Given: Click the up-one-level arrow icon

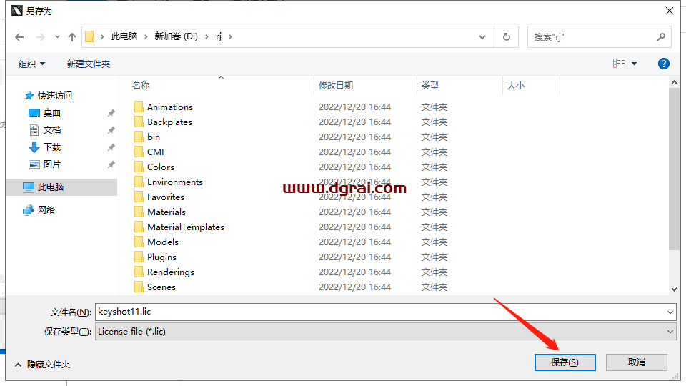Looking at the screenshot, I should [x=71, y=36].
